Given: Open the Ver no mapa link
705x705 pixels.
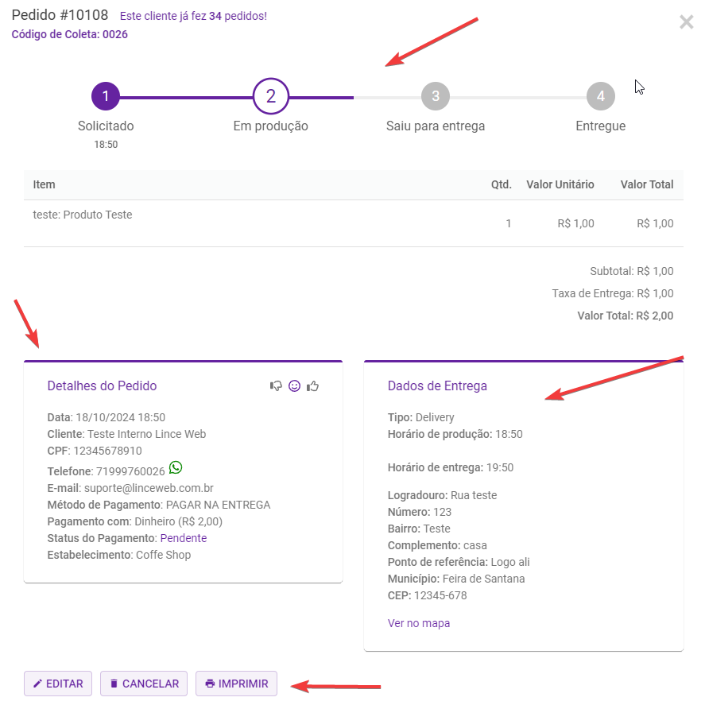Looking at the screenshot, I should (x=419, y=623).
